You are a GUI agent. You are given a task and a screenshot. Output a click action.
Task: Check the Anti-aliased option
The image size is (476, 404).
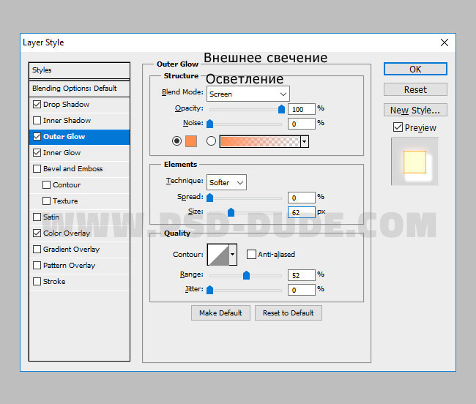tap(251, 254)
